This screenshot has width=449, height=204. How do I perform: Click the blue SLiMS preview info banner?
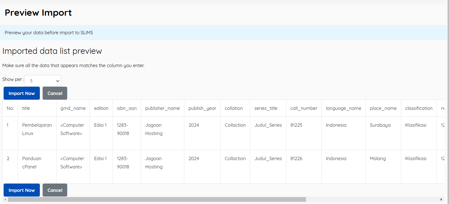tap(224, 33)
